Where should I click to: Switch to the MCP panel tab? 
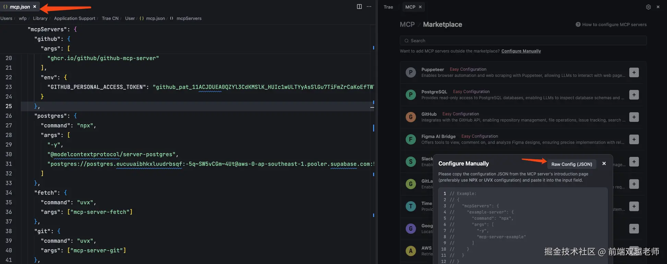410,7
